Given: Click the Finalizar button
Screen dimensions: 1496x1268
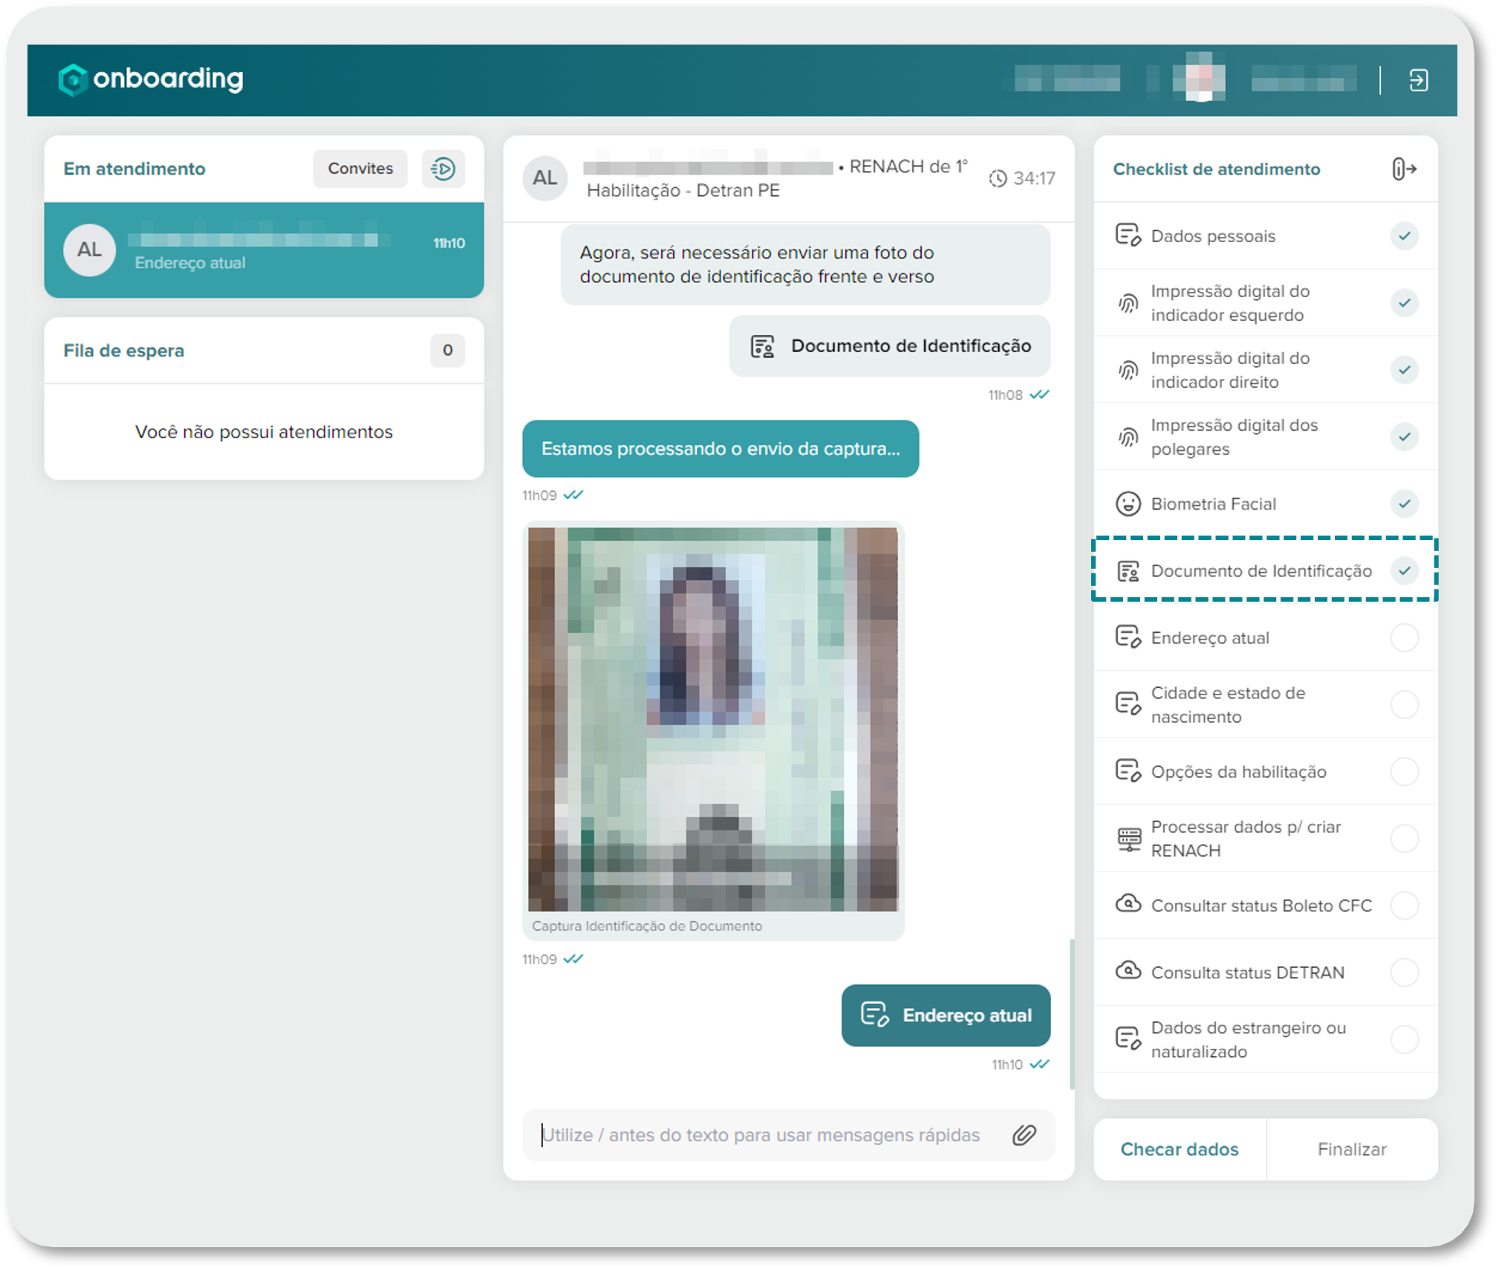Looking at the screenshot, I should [1351, 1149].
